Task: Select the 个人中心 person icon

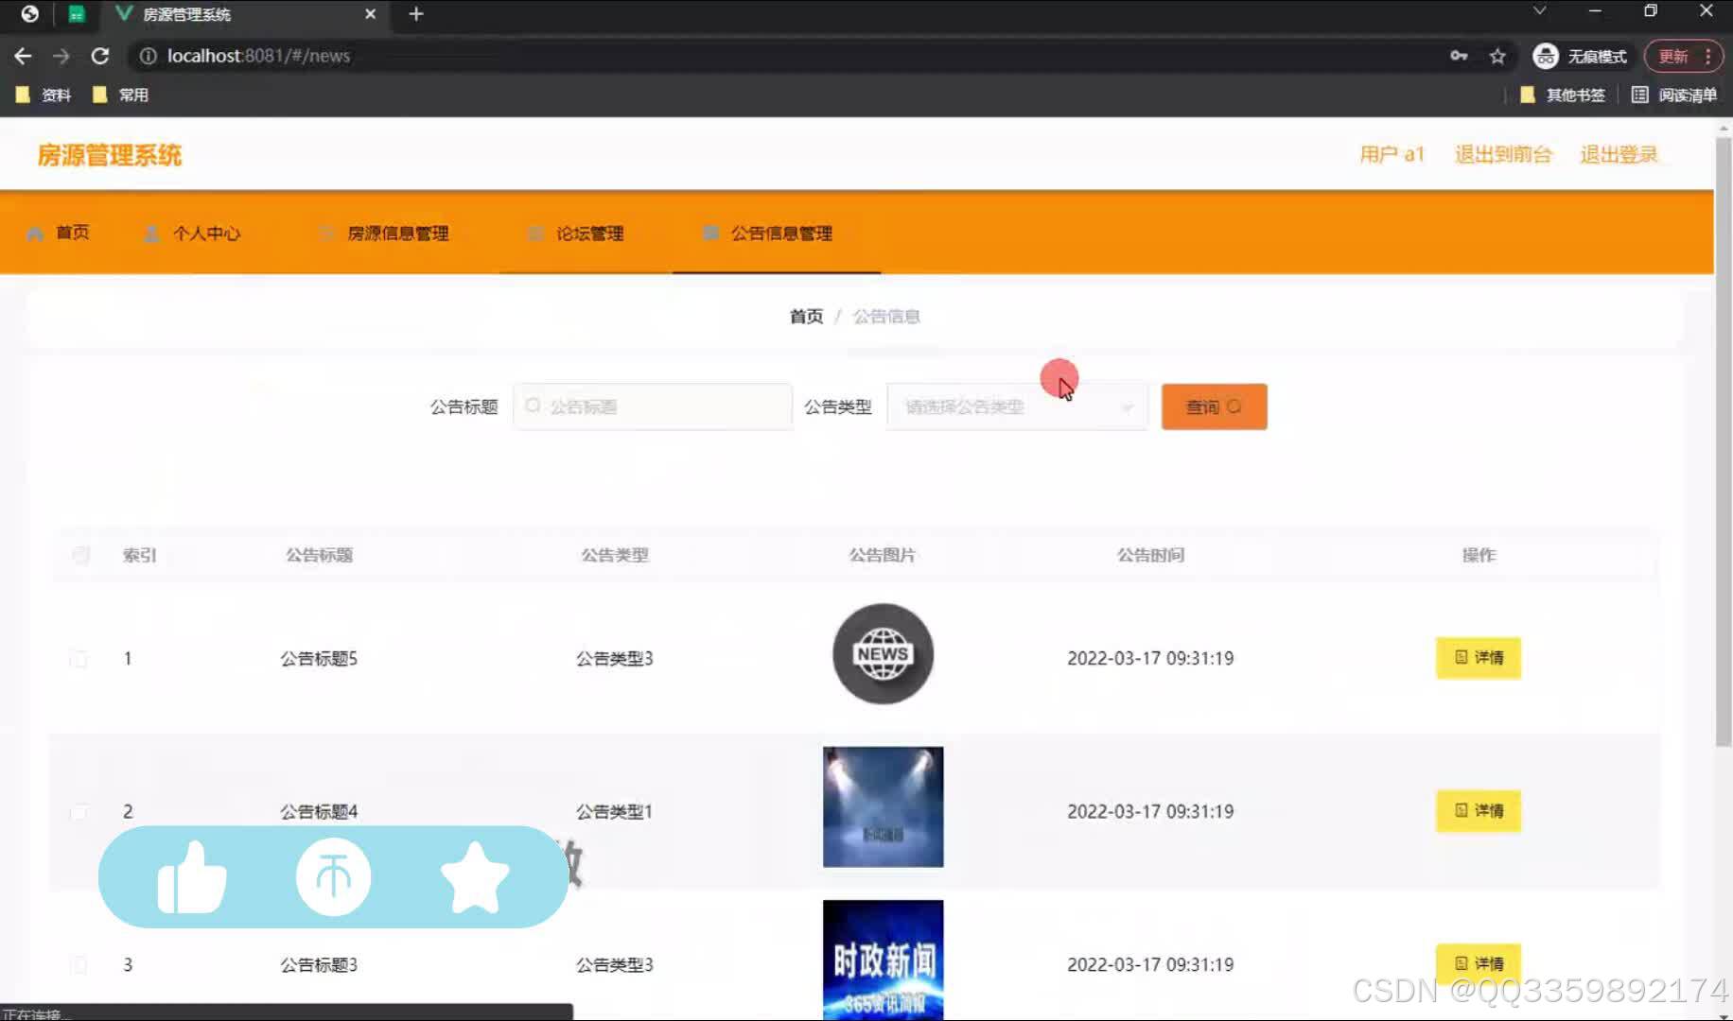Action: click(152, 234)
